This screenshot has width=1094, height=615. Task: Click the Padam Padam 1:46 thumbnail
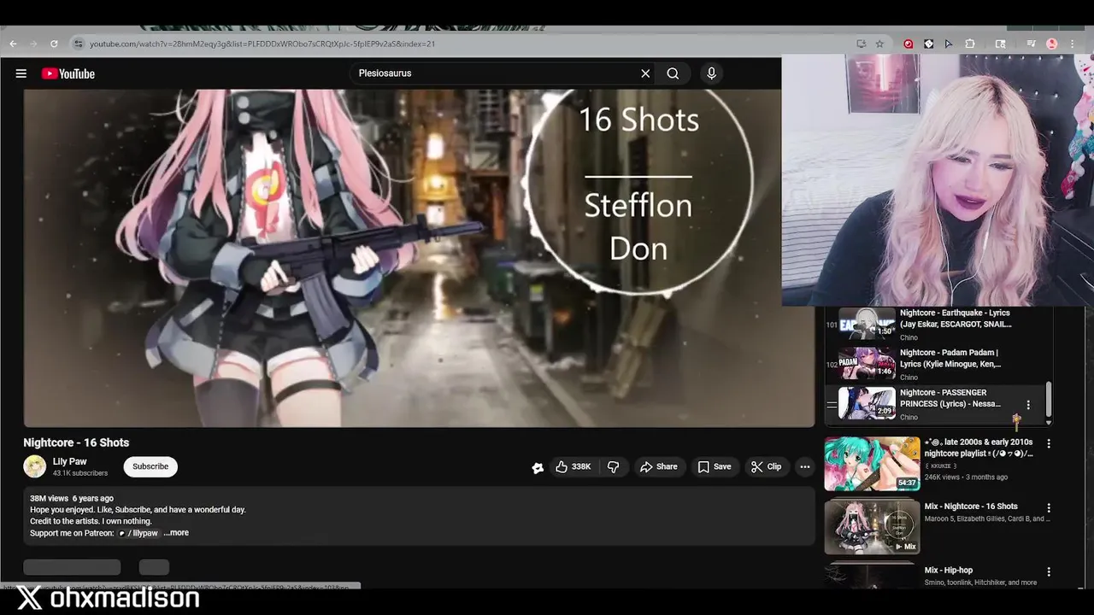tap(867, 363)
